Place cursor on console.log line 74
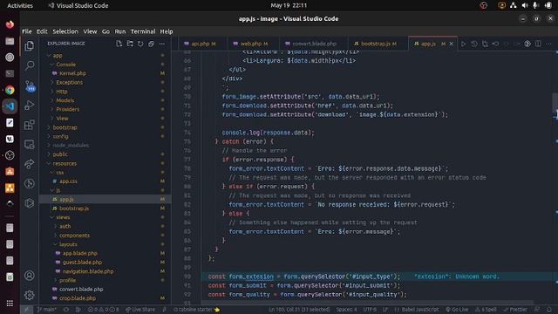Image resolution: width=558 pixels, height=314 pixels. (268, 133)
